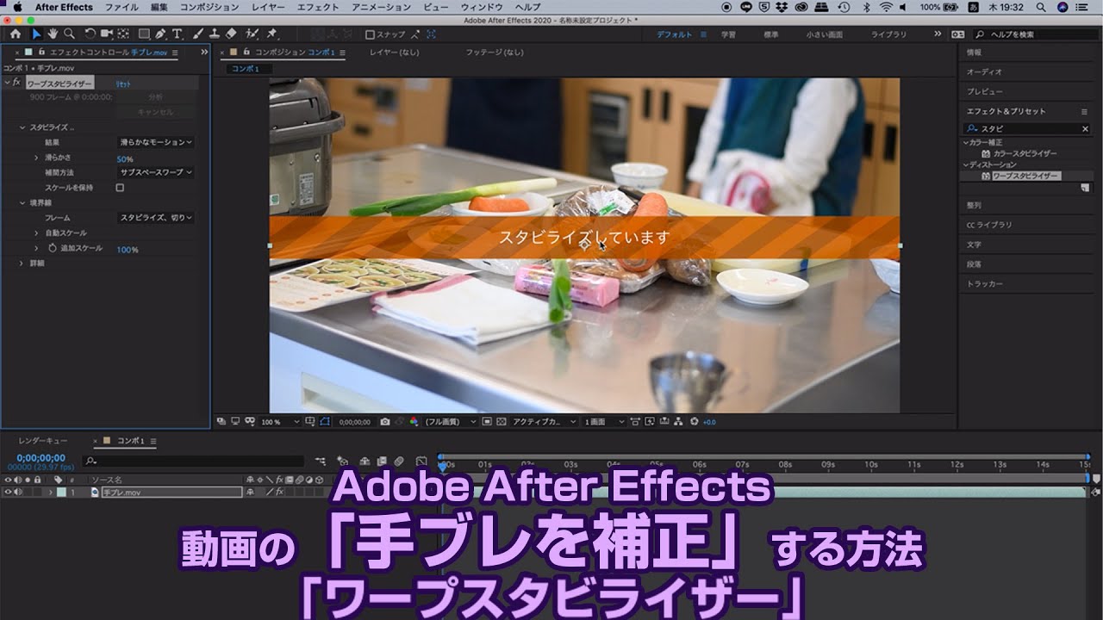This screenshot has height=620, width=1103.
Task: Select the Horizontal Type tool
Action: coord(177,34)
